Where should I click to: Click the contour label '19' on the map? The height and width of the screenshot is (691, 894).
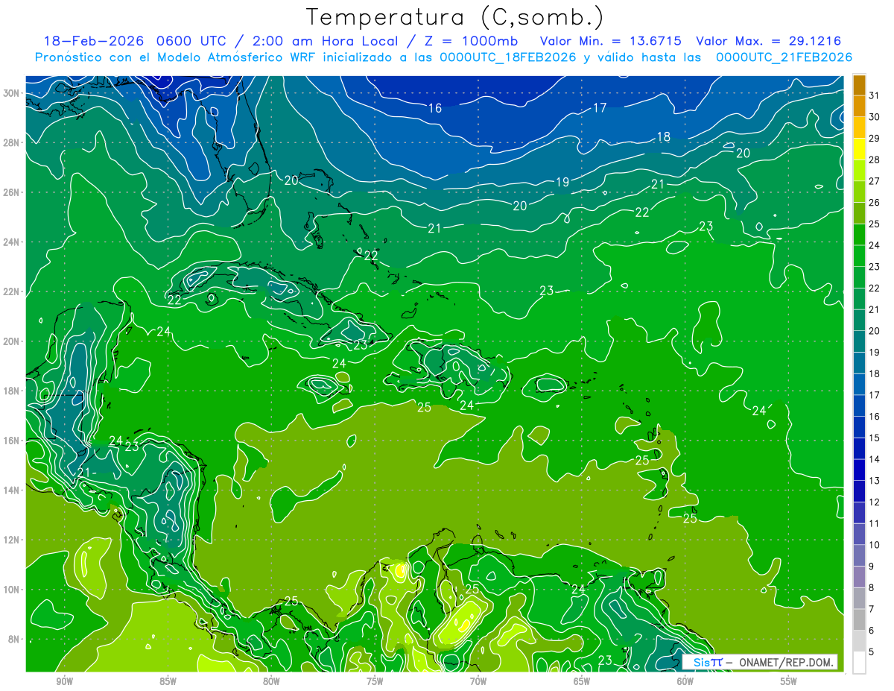point(562,183)
